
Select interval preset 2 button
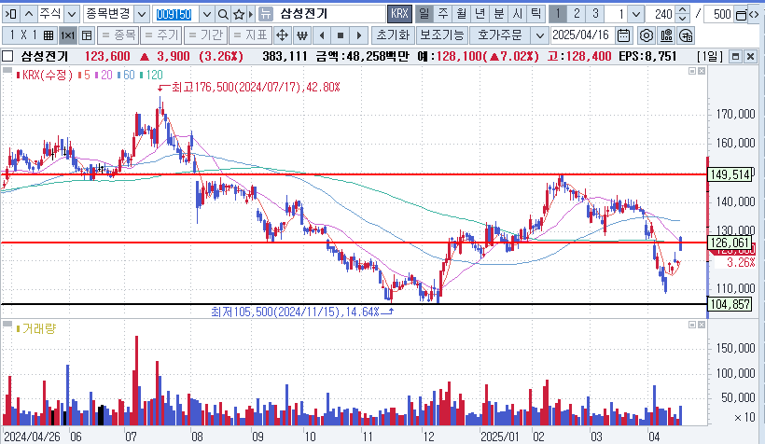pyautogui.click(x=577, y=14)
